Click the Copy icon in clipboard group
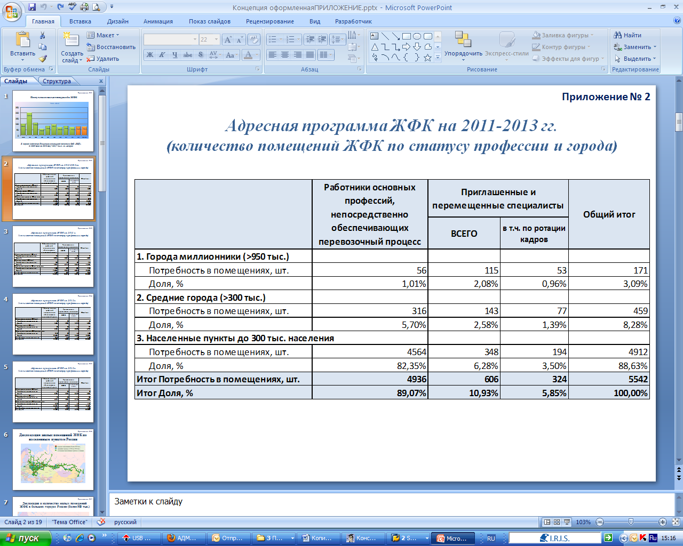The height and width of the screenshot is (546, 683). point(43,47)
